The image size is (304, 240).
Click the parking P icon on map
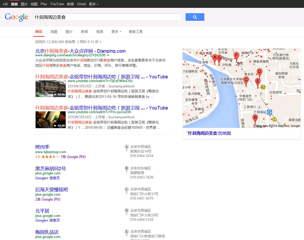coord(261,94)
